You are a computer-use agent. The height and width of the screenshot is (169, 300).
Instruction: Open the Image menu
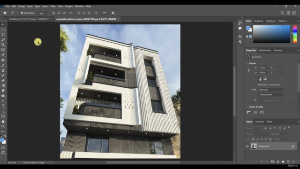tap(22, 6)
